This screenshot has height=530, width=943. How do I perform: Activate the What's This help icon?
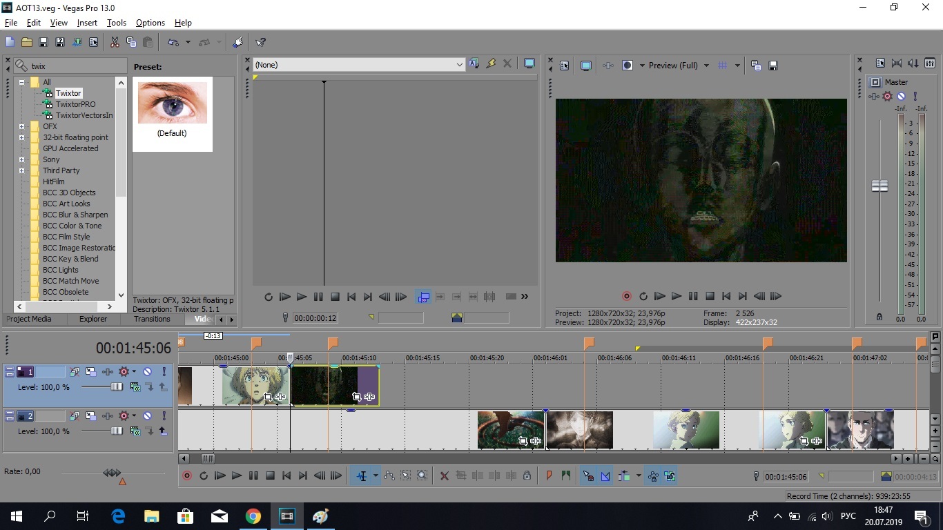(x=260, y=42)
